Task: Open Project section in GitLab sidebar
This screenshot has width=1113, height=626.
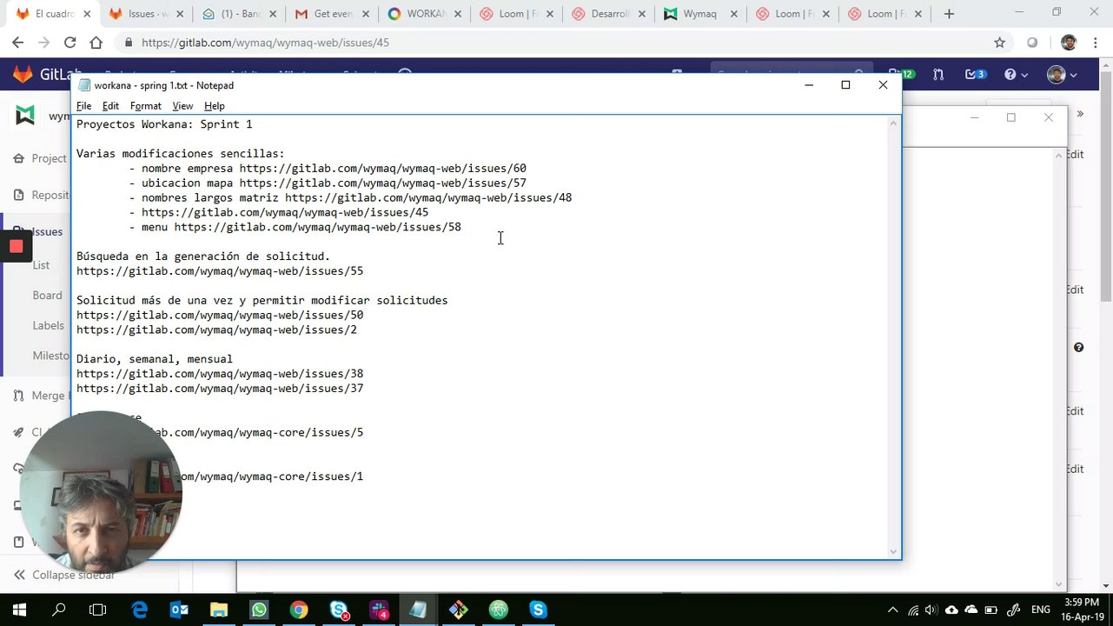Action: tap(40, 158)
